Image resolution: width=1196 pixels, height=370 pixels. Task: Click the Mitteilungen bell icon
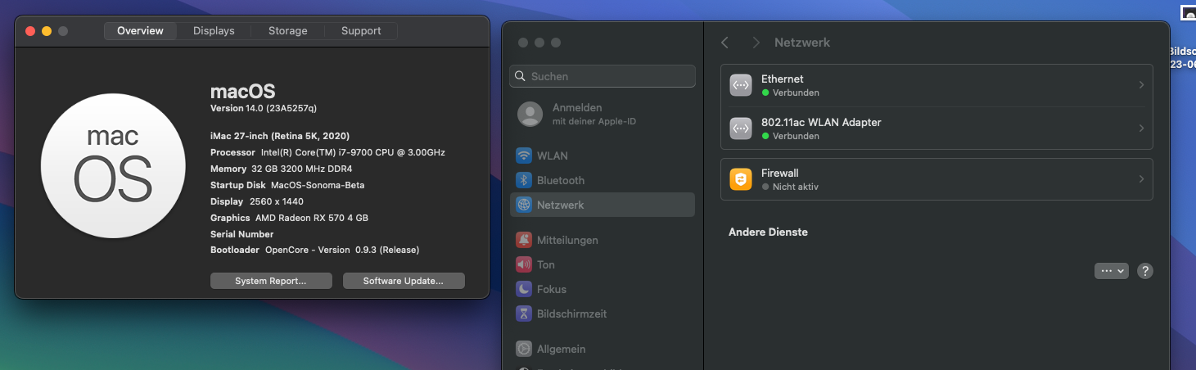click(524, 240)
